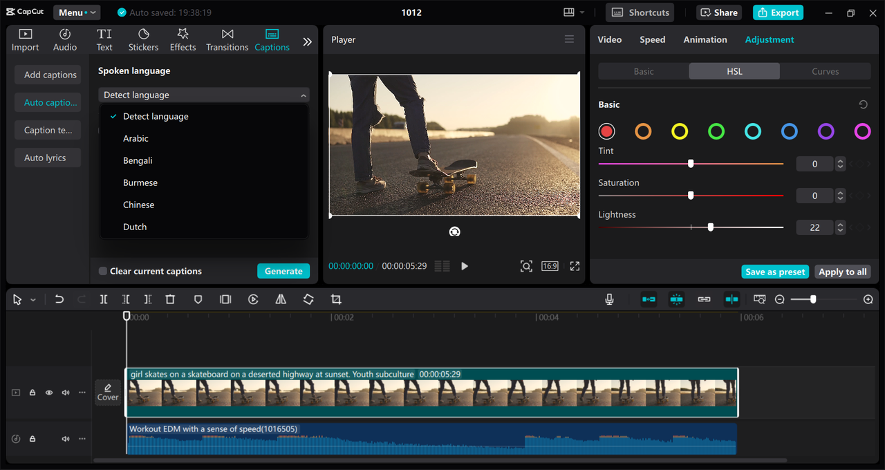Image resolution: width=885 pixels, height=470 pixels.
Task: Select the blue HSL color ring
Action: pos(790,131)
